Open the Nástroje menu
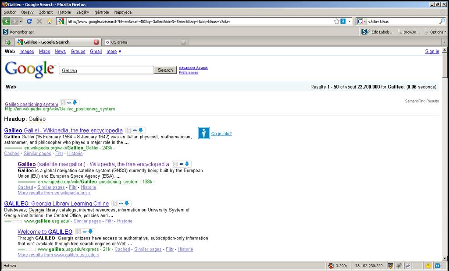The image size is (449, 271). [x=102, y=12]
